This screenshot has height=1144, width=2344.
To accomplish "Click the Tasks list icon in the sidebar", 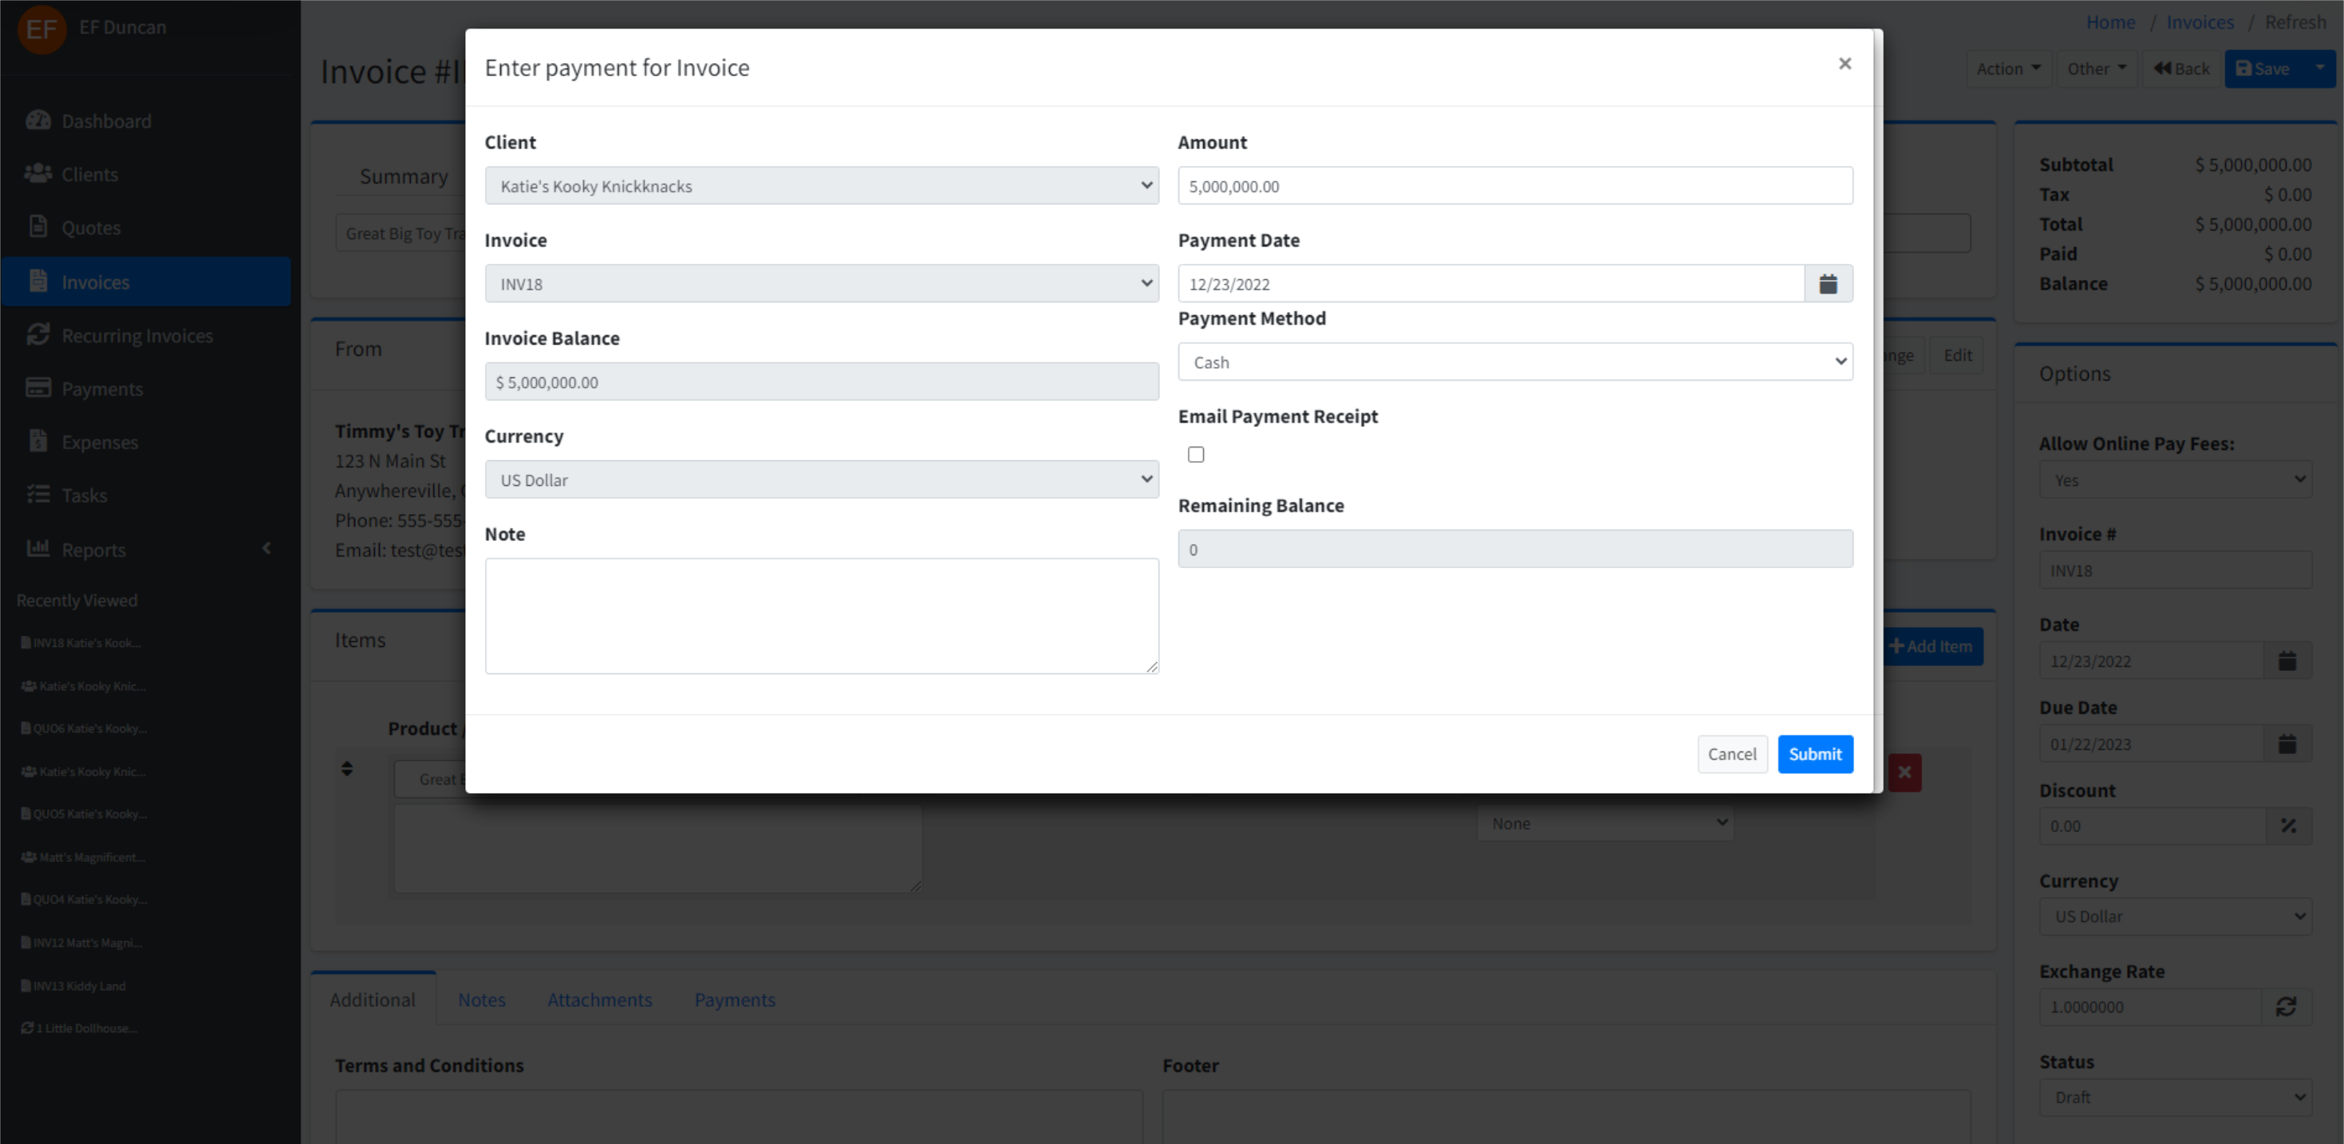I will 38,495.
